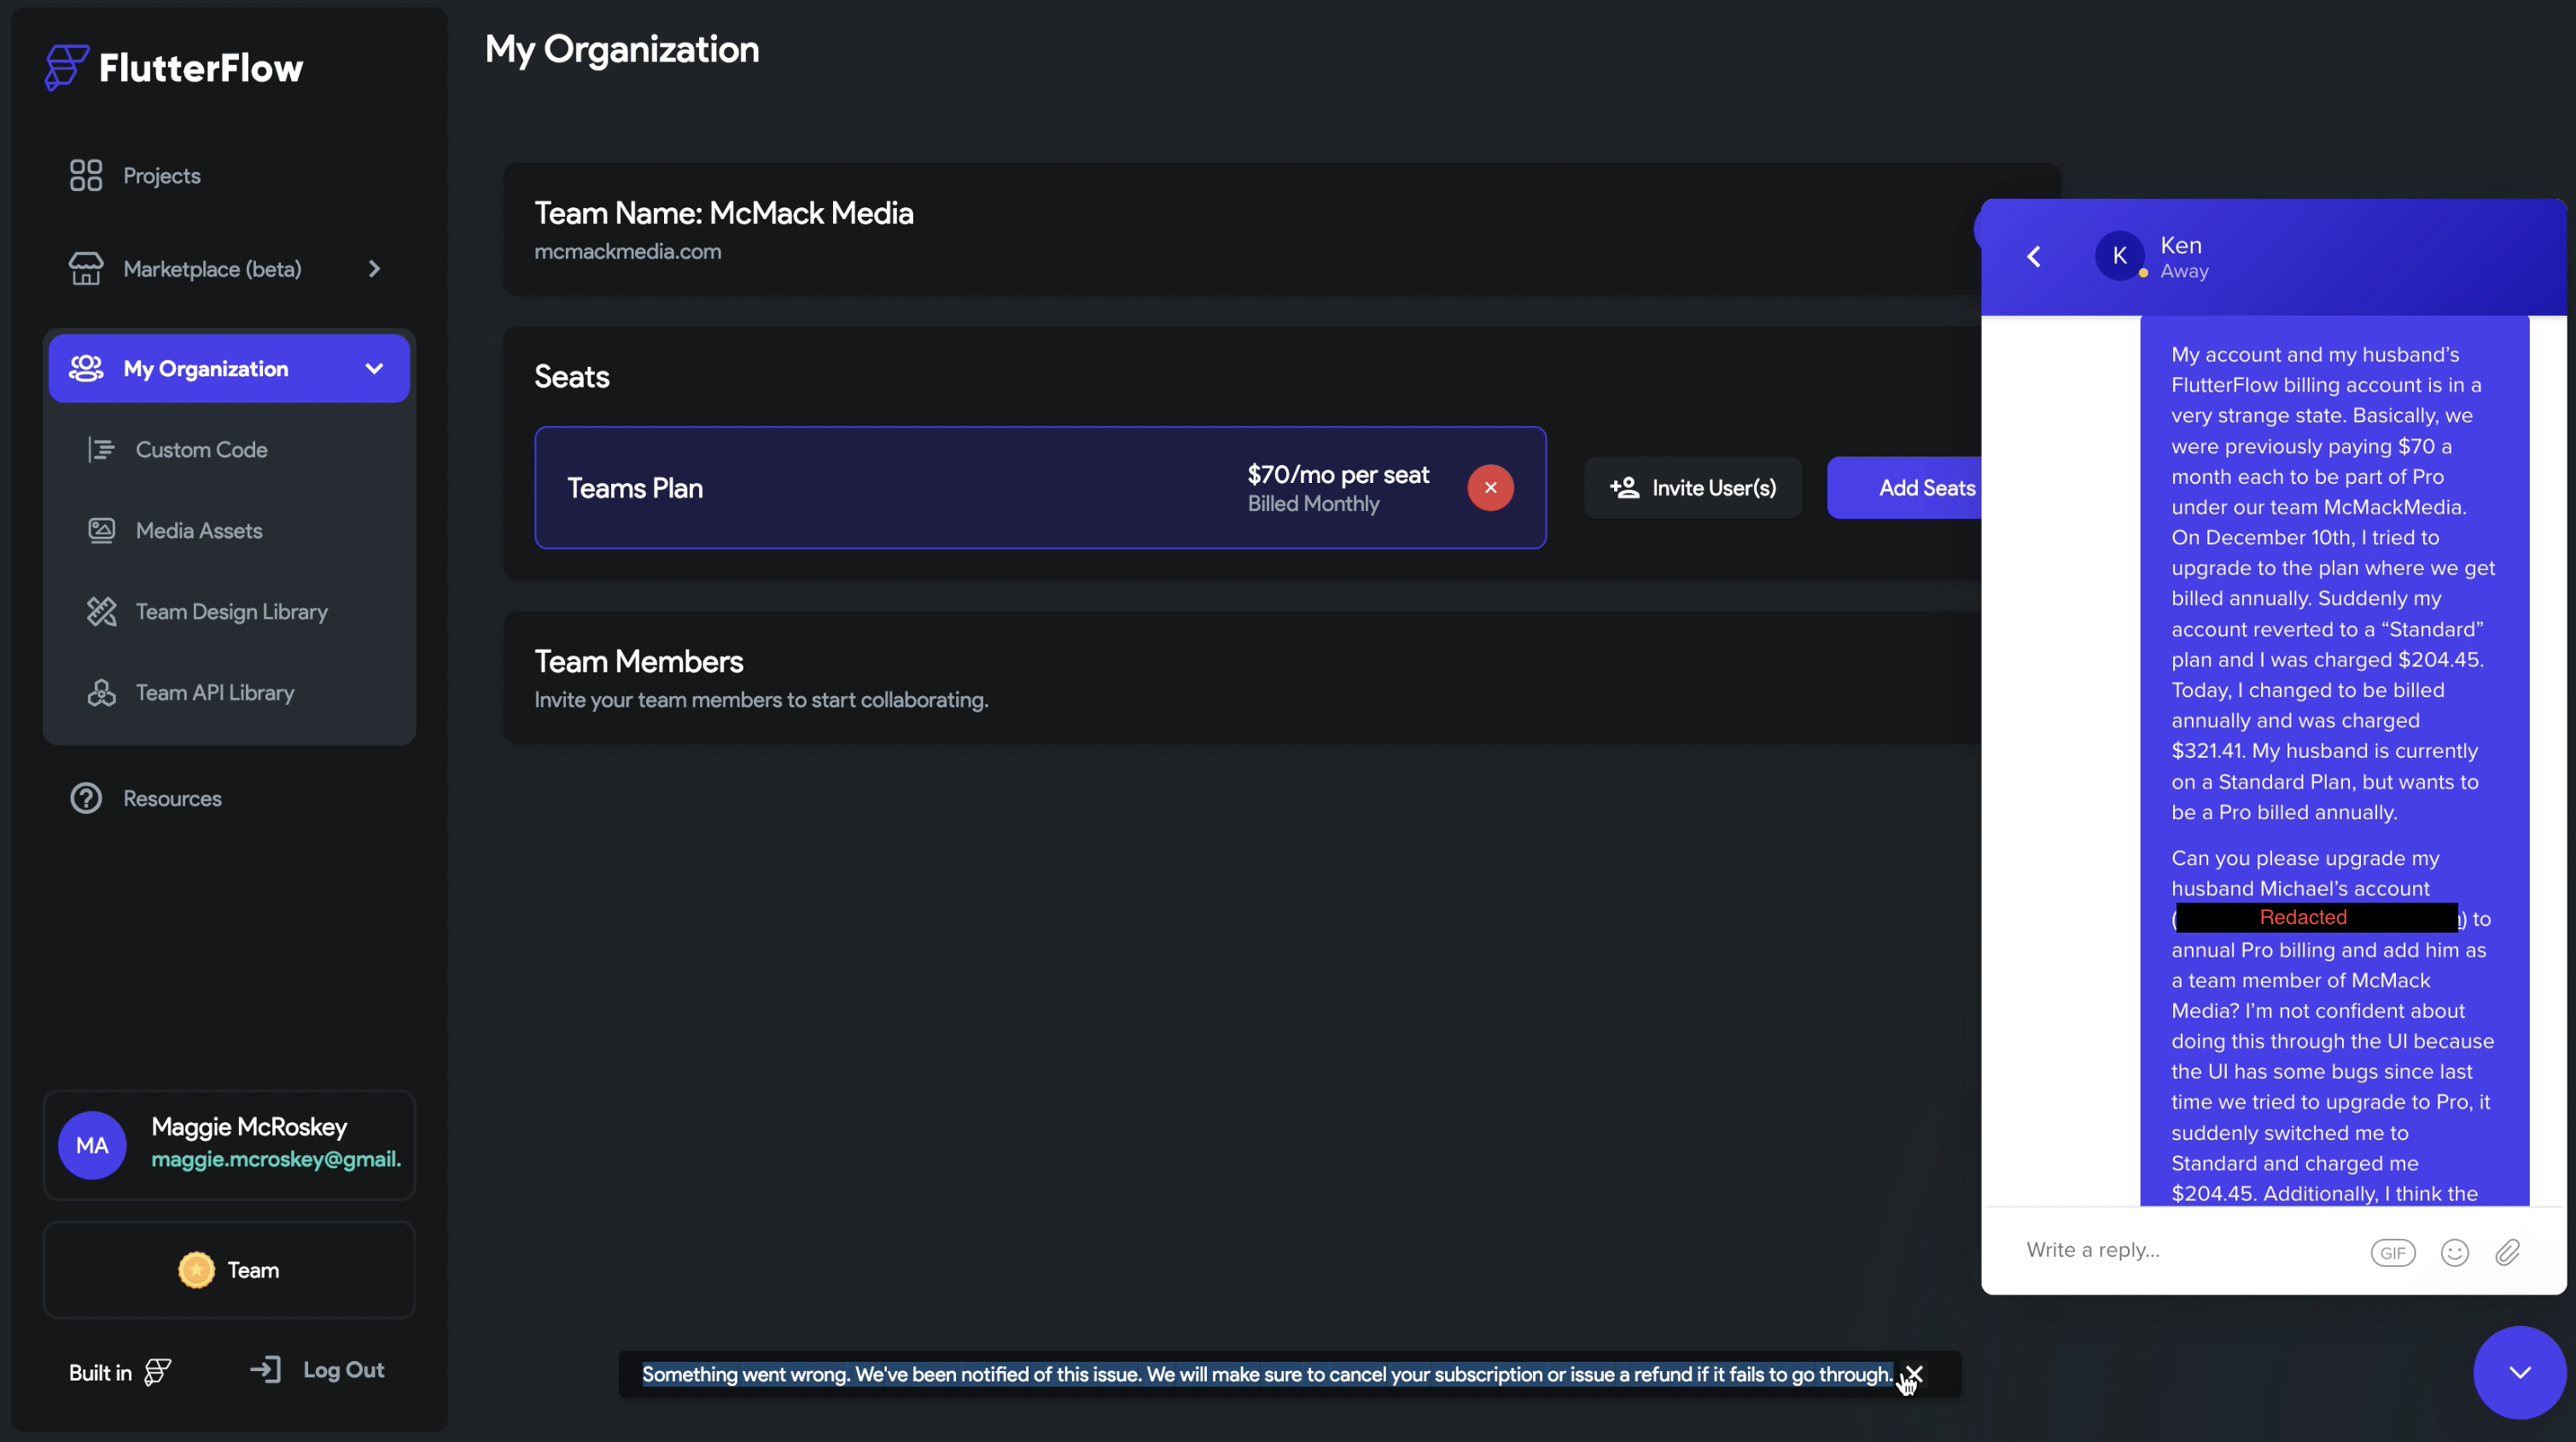Minimize the chat with the chevron button
Image resolution: width=2576 pixels, height=1442 pixels.
(x=2518, y=1371)
